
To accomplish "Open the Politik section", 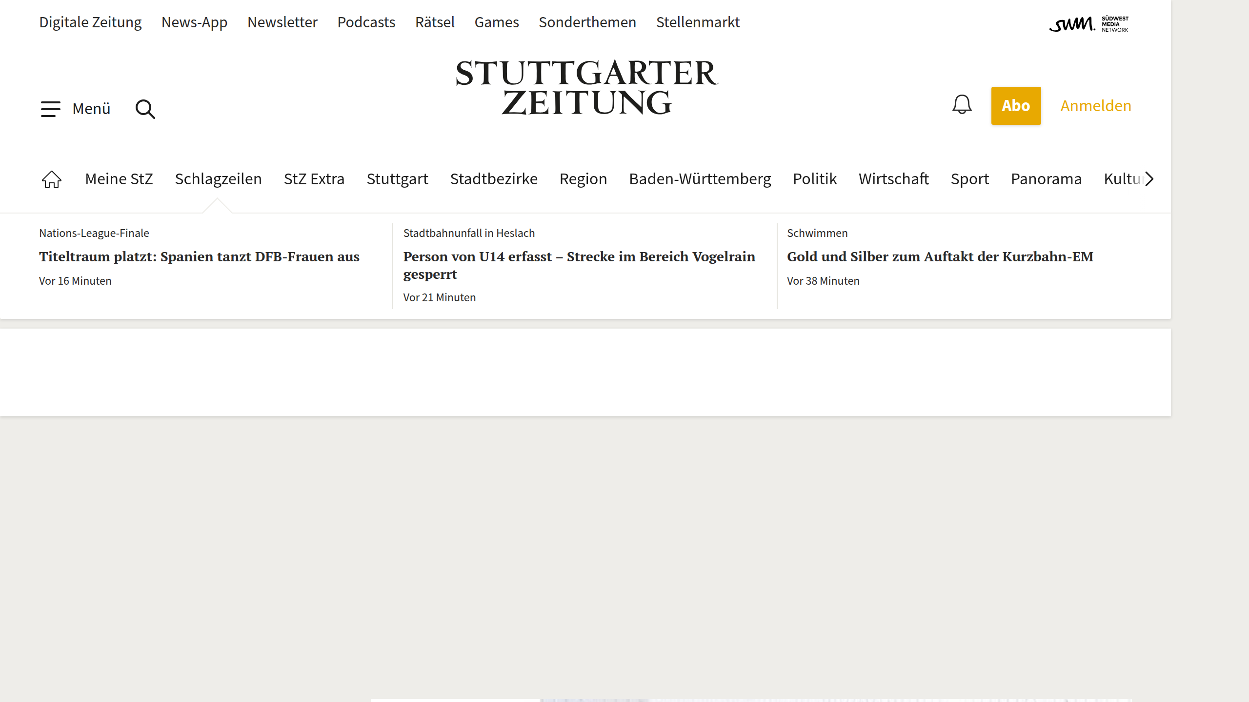I will pos(814,179).
